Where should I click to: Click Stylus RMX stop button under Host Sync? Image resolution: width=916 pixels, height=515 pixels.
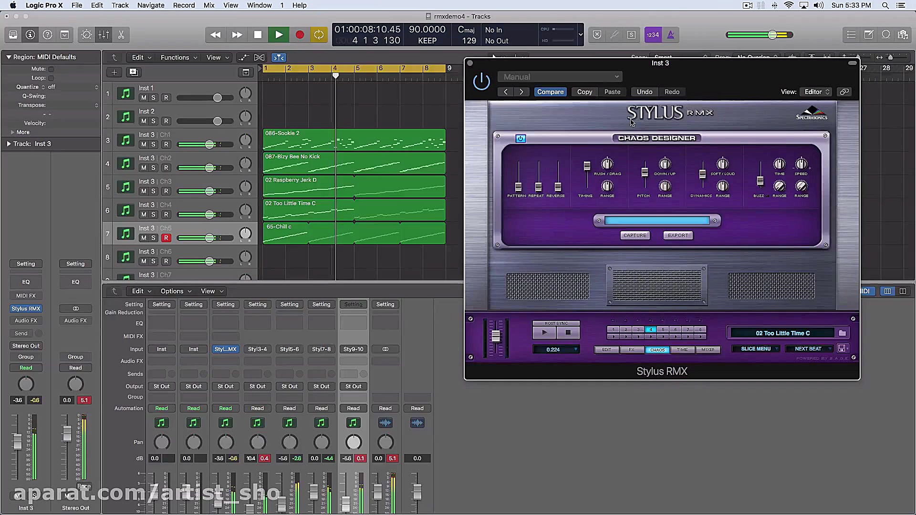(568, 332)
